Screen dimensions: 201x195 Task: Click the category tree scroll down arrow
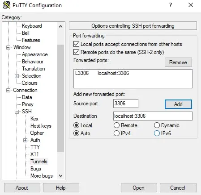pyautogui.click(x=60, y=176)
